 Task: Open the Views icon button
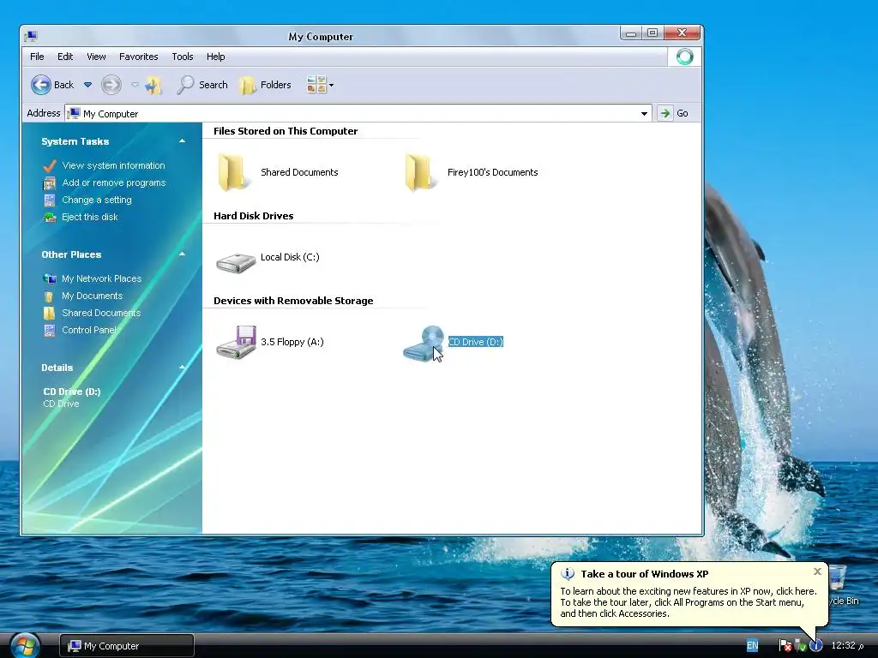(x=316, y=85)
